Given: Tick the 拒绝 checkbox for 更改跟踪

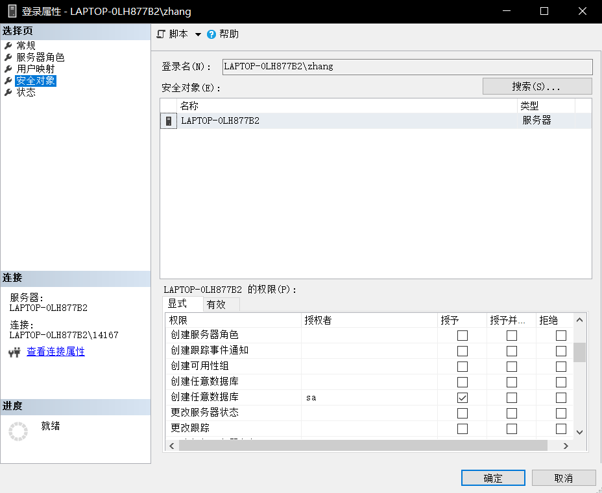Looking at the screenshot, I should point(561,429).
